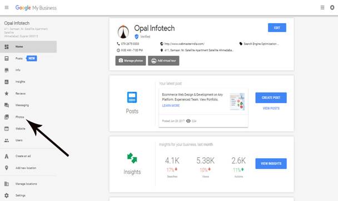Click the latest post thumbnail image
Image resolution: width=338 pixels, height=201 pixels.
(237, 101)
